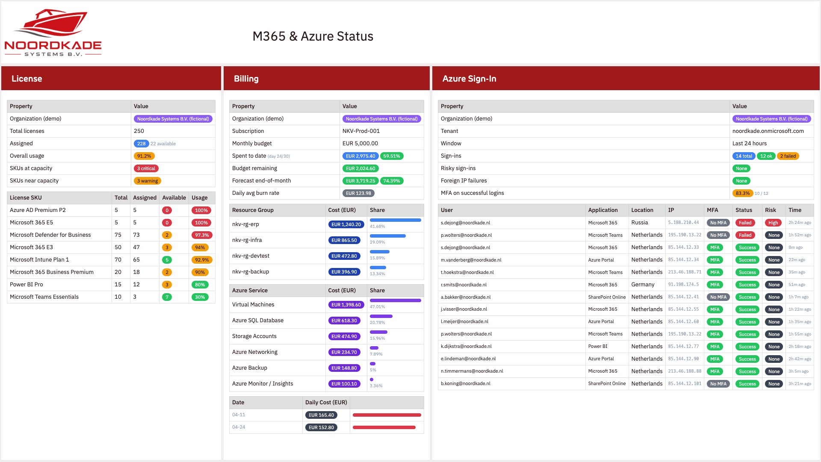Screen dimensions: 821x462
Task: Toggle the MFA badge for m.vanderberg row
Action: [x=715, y=260]
